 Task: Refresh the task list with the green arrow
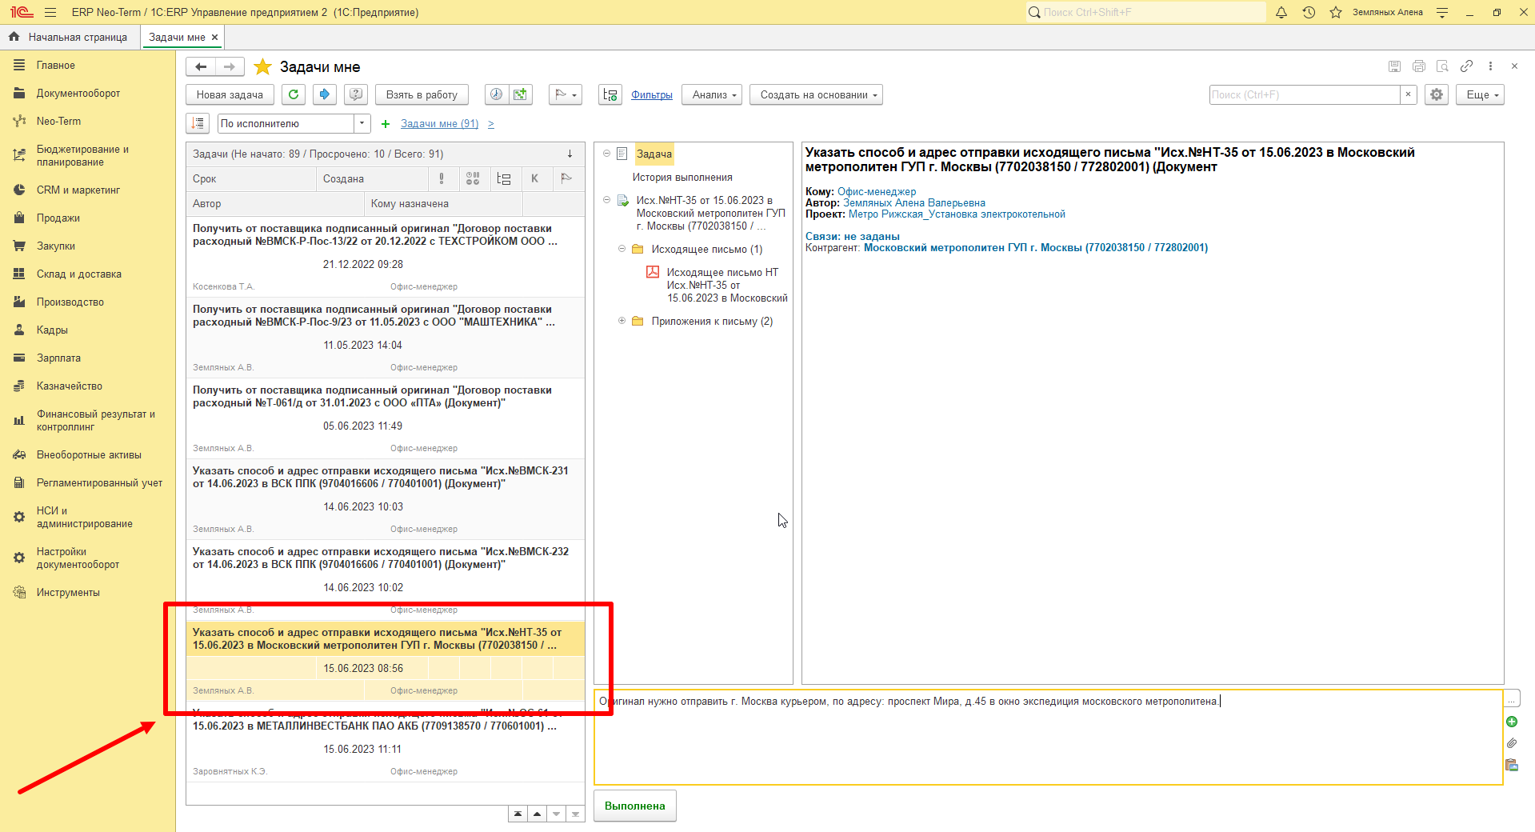[294, 94]
